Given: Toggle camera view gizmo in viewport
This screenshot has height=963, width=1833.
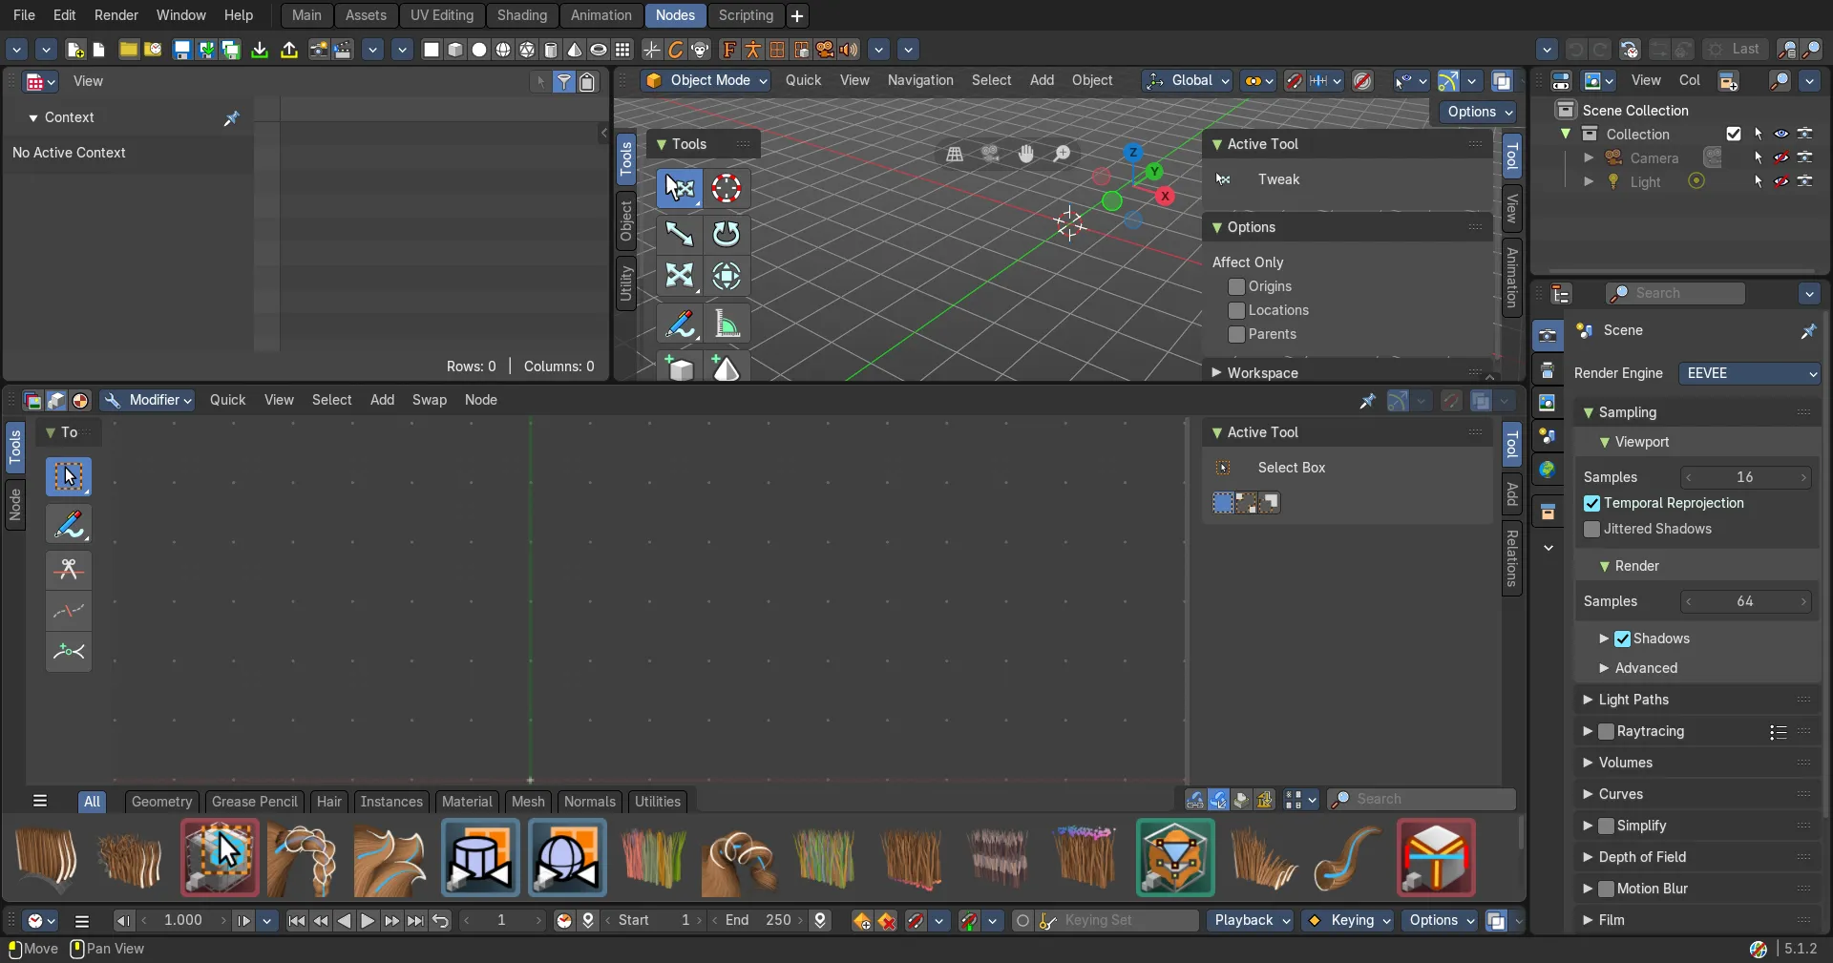Looking at the screenshot, I should point(990,154).
